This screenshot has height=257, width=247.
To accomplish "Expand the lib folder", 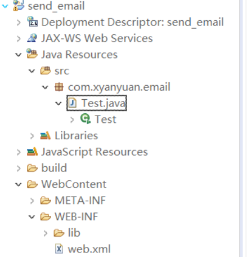I will coord(46,233).
